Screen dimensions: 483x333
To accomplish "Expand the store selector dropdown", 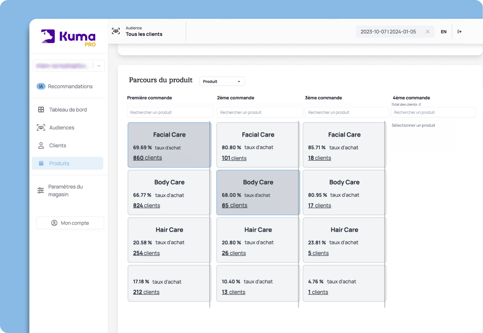I will [99, 66].
